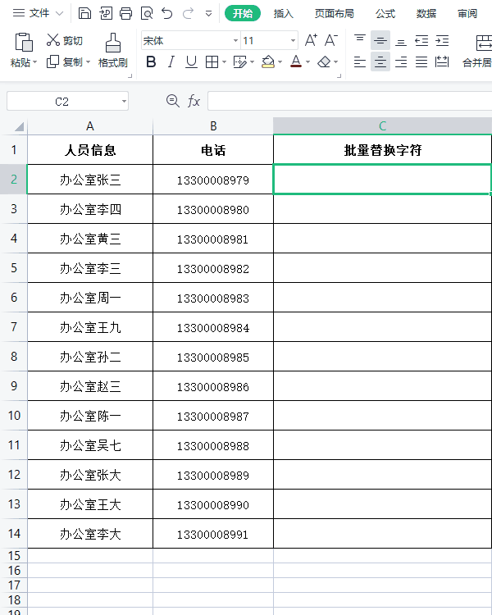Click the Redo arrow
The image size is (492, 615).
point(188,13)
